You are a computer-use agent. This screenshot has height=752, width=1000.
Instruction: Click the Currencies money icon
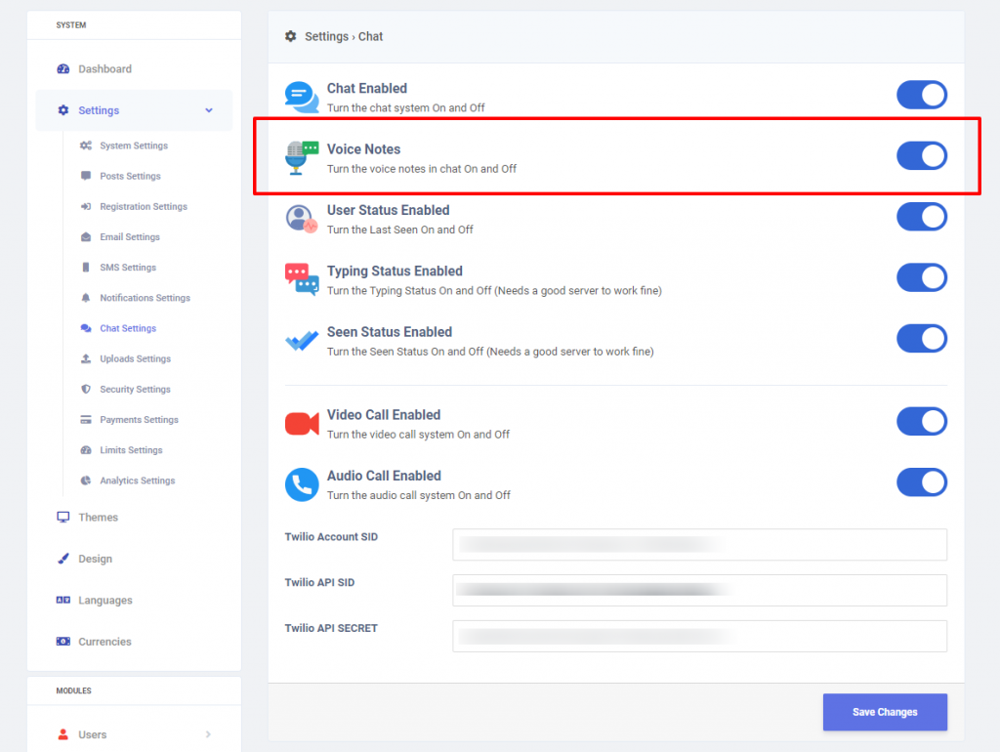[63, 642]
